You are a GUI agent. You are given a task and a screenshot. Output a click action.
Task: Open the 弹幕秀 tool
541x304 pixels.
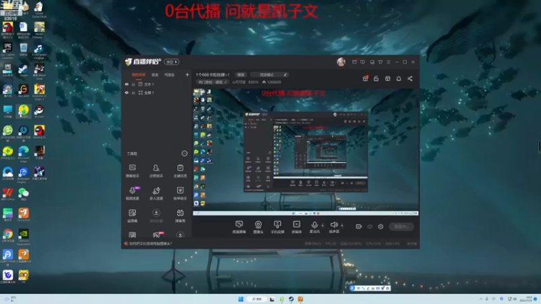point(180,216)
